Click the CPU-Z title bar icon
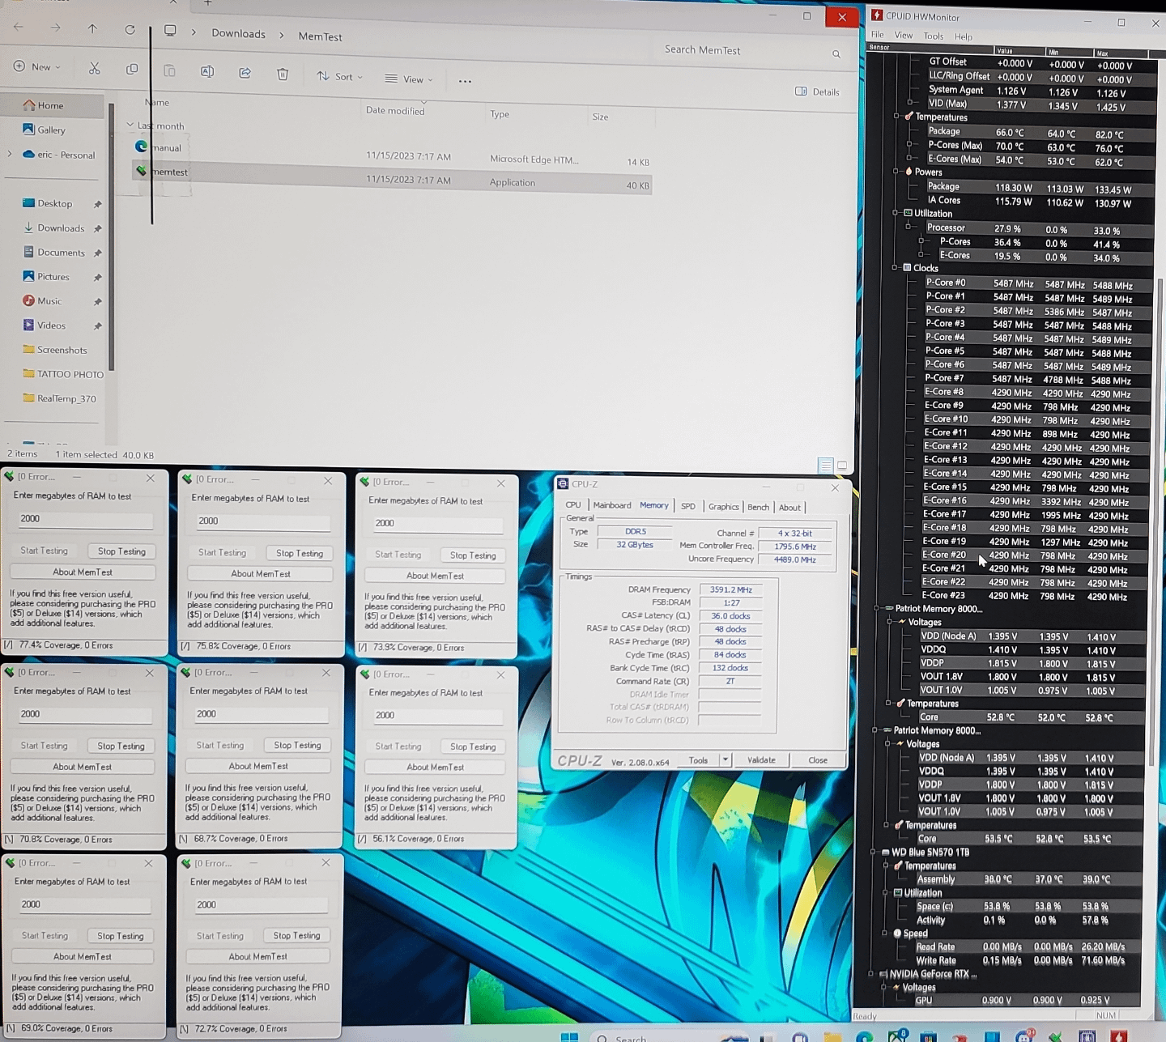The height and width of the screenshot is (1042, 1166). click(563, 484)
